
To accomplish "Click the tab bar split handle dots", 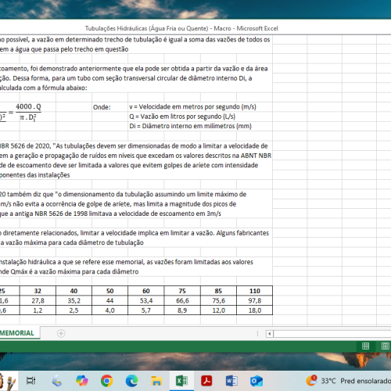I will coord(257,333).
